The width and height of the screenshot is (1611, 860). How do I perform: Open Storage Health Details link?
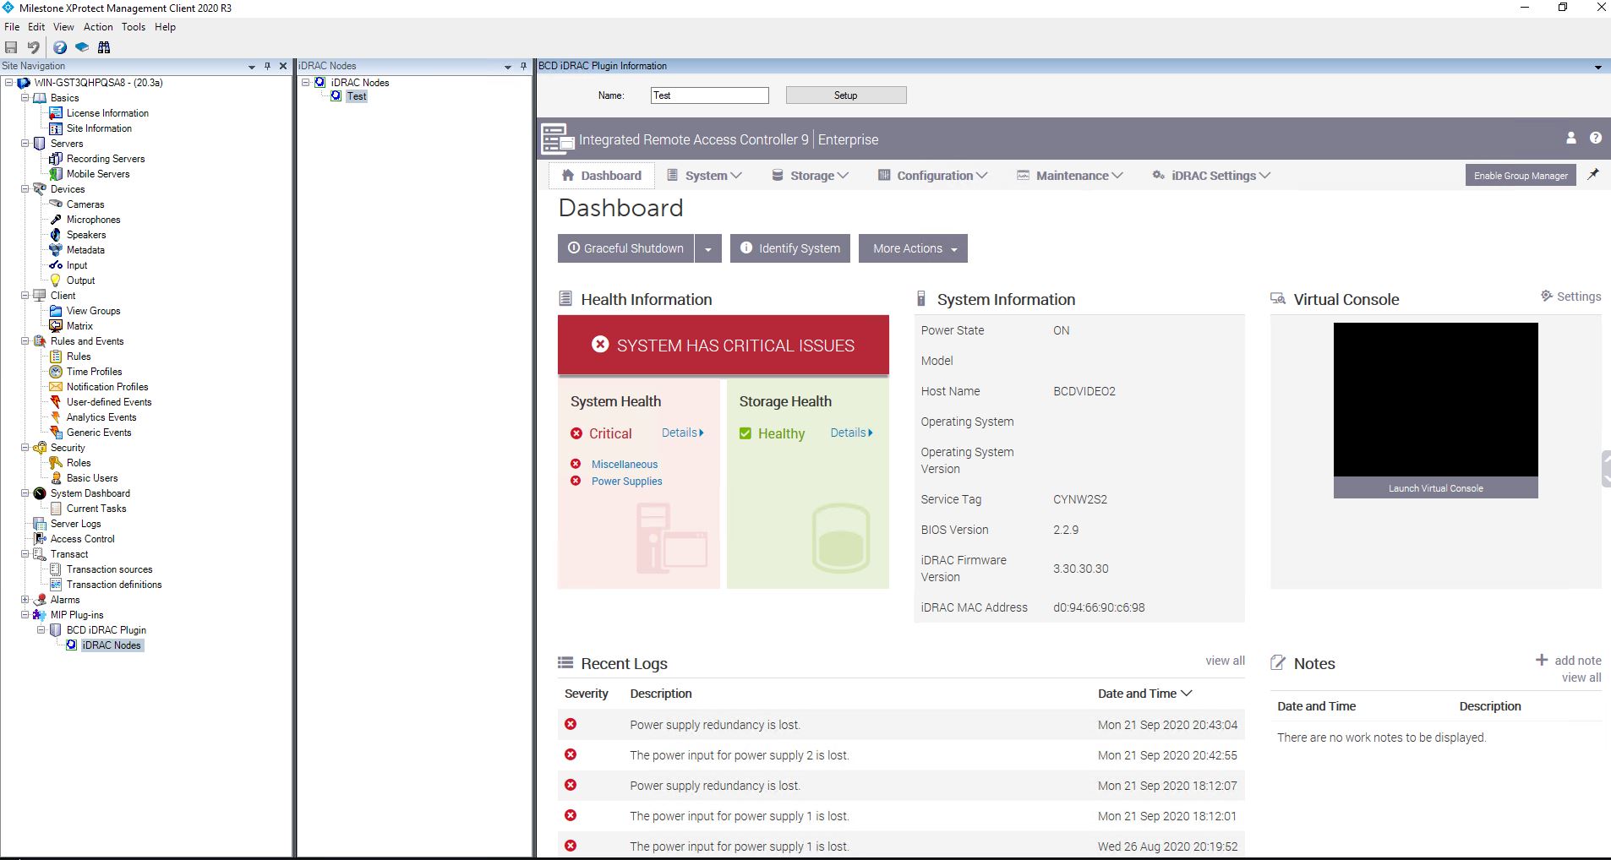(x=852, y=433)
